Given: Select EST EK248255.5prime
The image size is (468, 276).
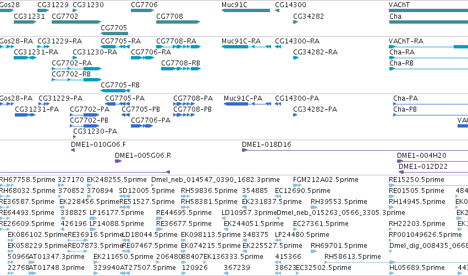Looking at the screenshot, I should click(x=89, y=185).
